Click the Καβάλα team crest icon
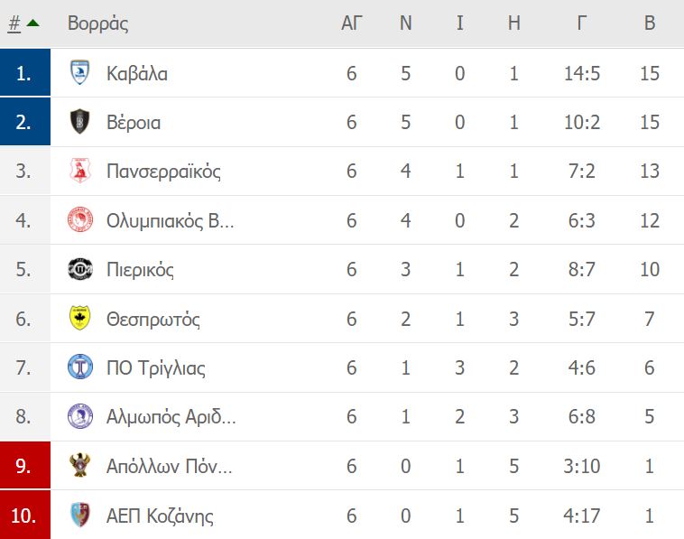Image resolution: width=684 pixels, height=539 pixels. tap(79, 72)
